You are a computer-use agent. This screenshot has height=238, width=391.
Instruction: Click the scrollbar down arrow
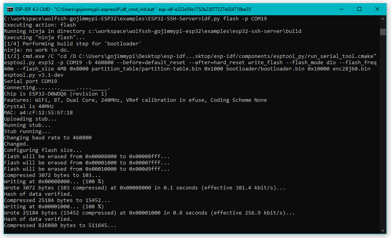384,231
